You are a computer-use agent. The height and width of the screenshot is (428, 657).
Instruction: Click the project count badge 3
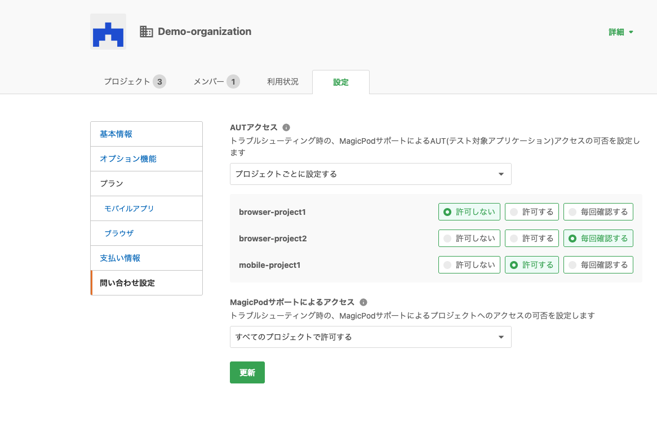[159, 82]
